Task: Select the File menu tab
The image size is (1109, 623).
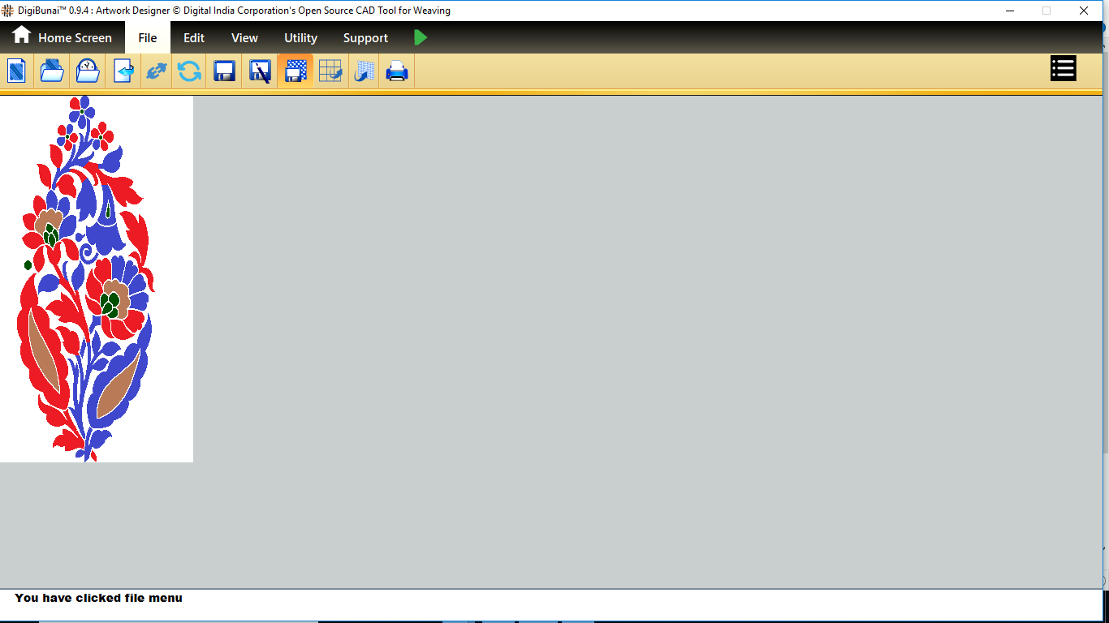Action: [x=148, y=38]
